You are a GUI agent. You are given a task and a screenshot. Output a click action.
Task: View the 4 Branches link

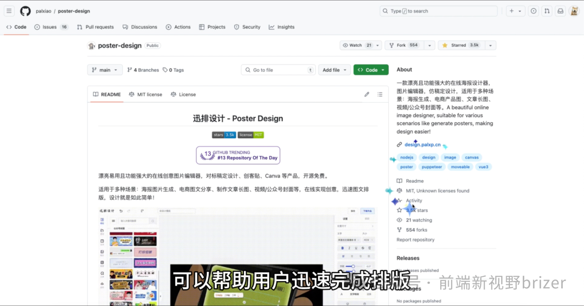coord(143,70)
